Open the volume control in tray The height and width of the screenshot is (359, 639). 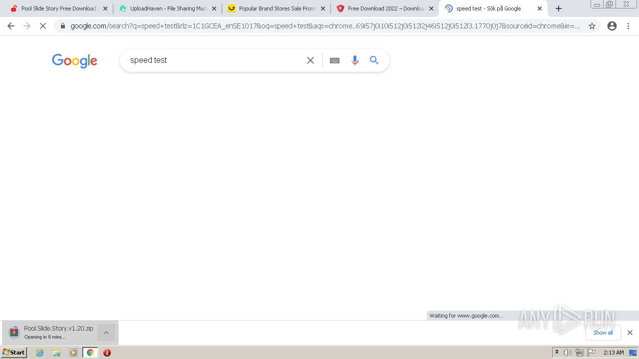pyautogui.click(x=568, y=353)
